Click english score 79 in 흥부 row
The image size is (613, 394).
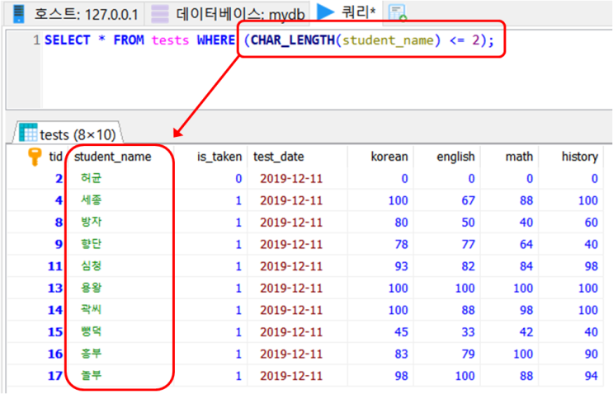pyautogui.click(x=468, y=354)
